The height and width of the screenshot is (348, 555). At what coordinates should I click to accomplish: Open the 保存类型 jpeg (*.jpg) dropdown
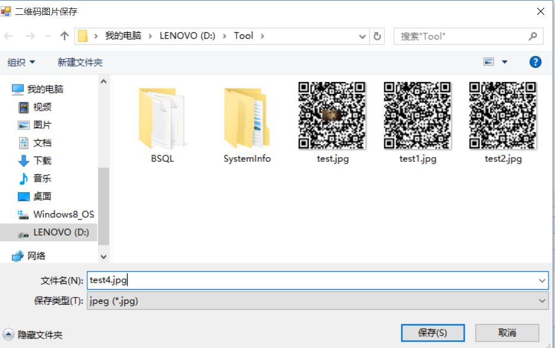(x=317, y=301)
